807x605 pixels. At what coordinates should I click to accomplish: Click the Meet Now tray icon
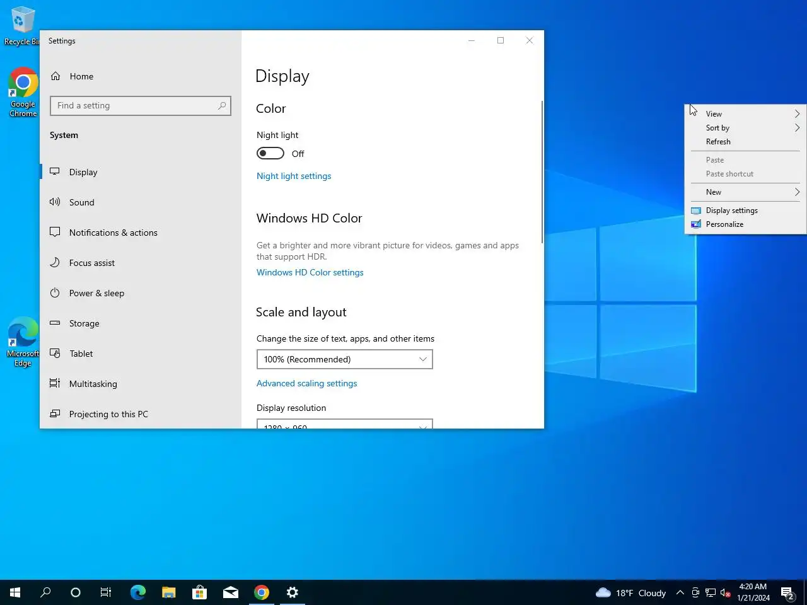(x=695, y=592)
